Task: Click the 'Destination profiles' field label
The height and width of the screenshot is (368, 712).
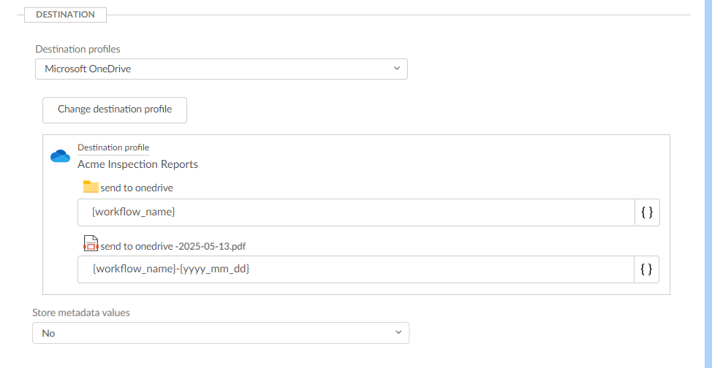Action: pyautogui.click(x=78, y=49)
